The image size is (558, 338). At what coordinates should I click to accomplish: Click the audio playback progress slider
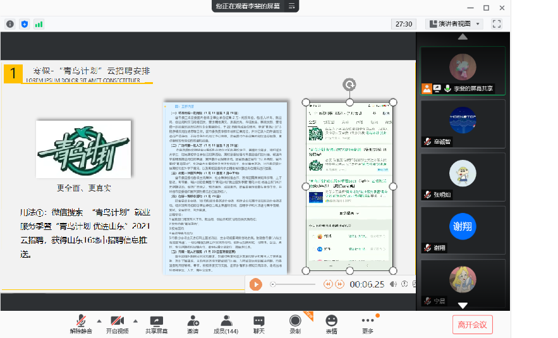click(296, 284)
